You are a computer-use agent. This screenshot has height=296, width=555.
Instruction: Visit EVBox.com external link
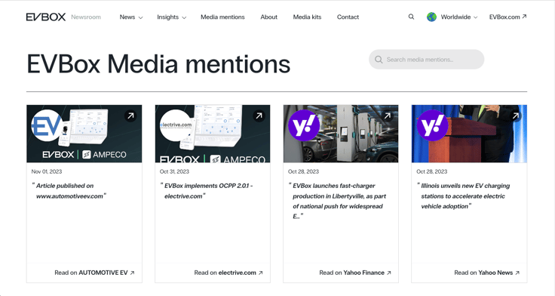[x=508, y=17]
